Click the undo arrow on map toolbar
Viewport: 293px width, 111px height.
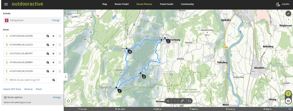click(x=168, y=101)
